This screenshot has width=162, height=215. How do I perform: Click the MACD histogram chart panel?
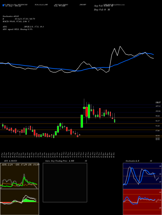(x=19, y=202)
